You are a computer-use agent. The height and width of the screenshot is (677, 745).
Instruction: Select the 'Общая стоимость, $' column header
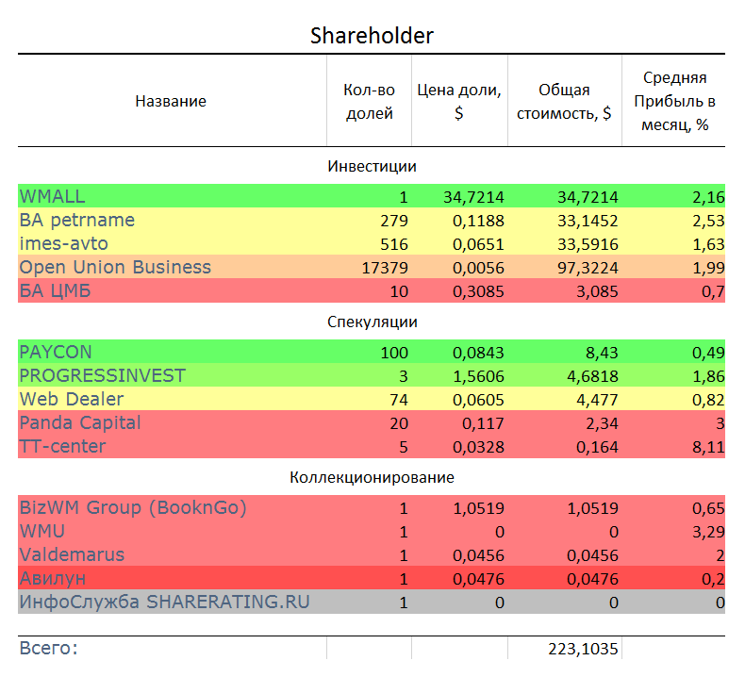564,102
